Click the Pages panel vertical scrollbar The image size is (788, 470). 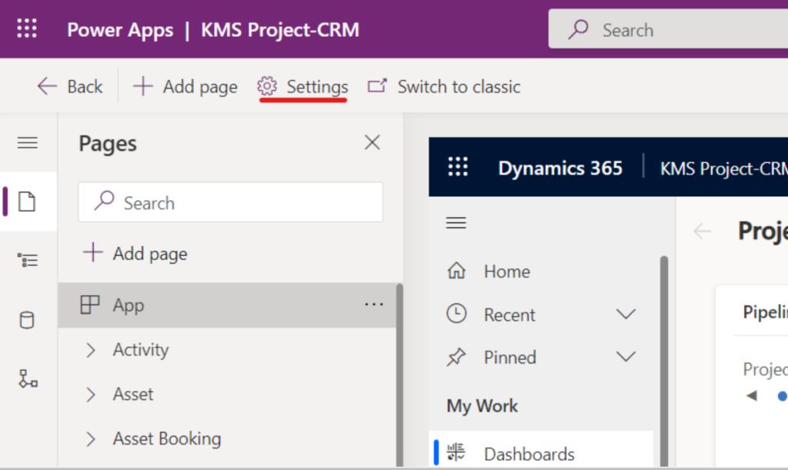(399, 375)
